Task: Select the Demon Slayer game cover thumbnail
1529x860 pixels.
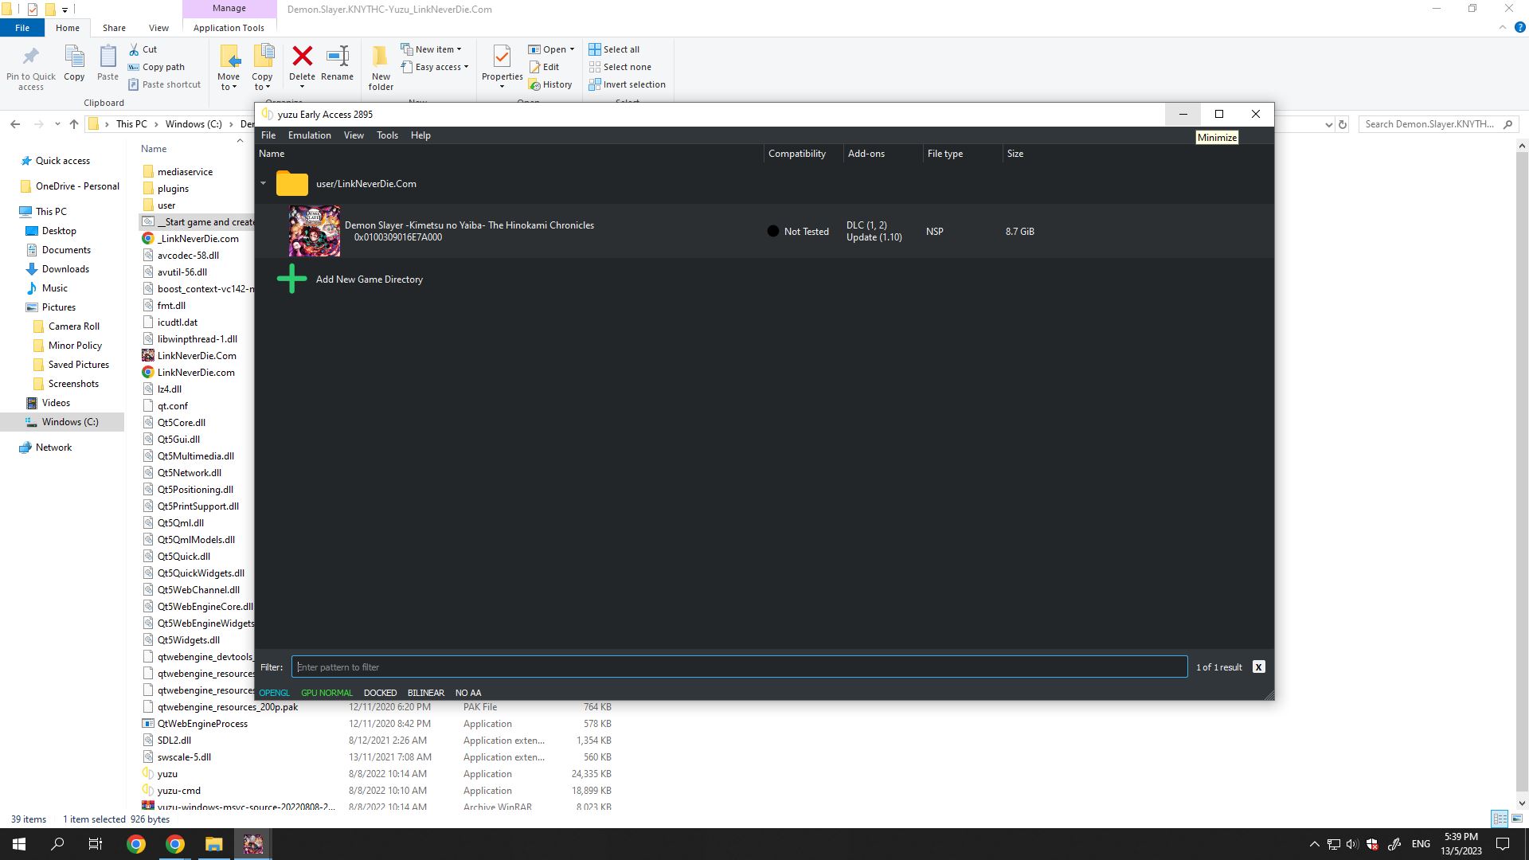Action: point(314,231)
